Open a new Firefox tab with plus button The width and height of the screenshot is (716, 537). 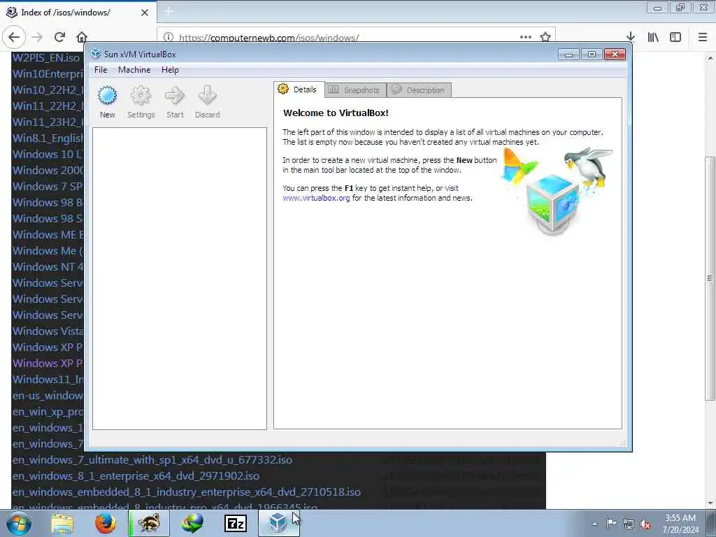click(168, 12)
